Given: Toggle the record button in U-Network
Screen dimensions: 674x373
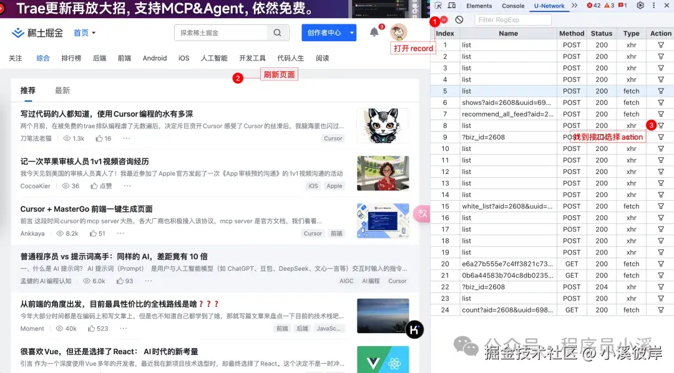Looking at the screenshot, I should point(444,20).
